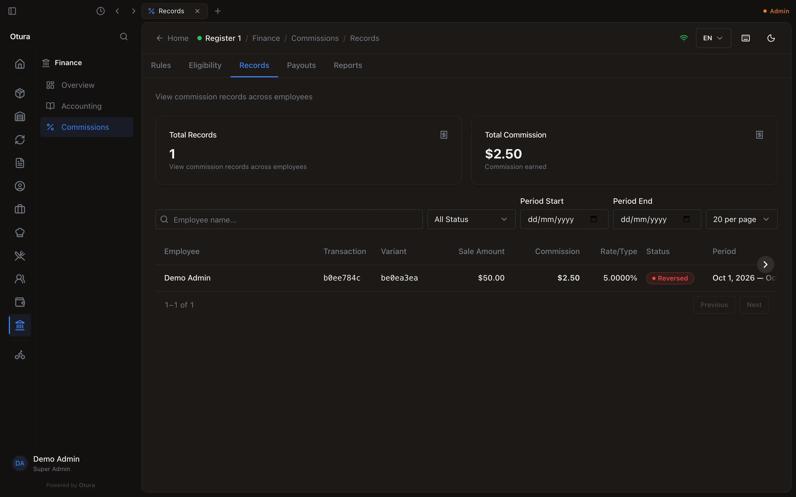The image size is (796, 497).
Task: Open the utensils restaurant icon in sidebar
Action: tap(20, 256)
